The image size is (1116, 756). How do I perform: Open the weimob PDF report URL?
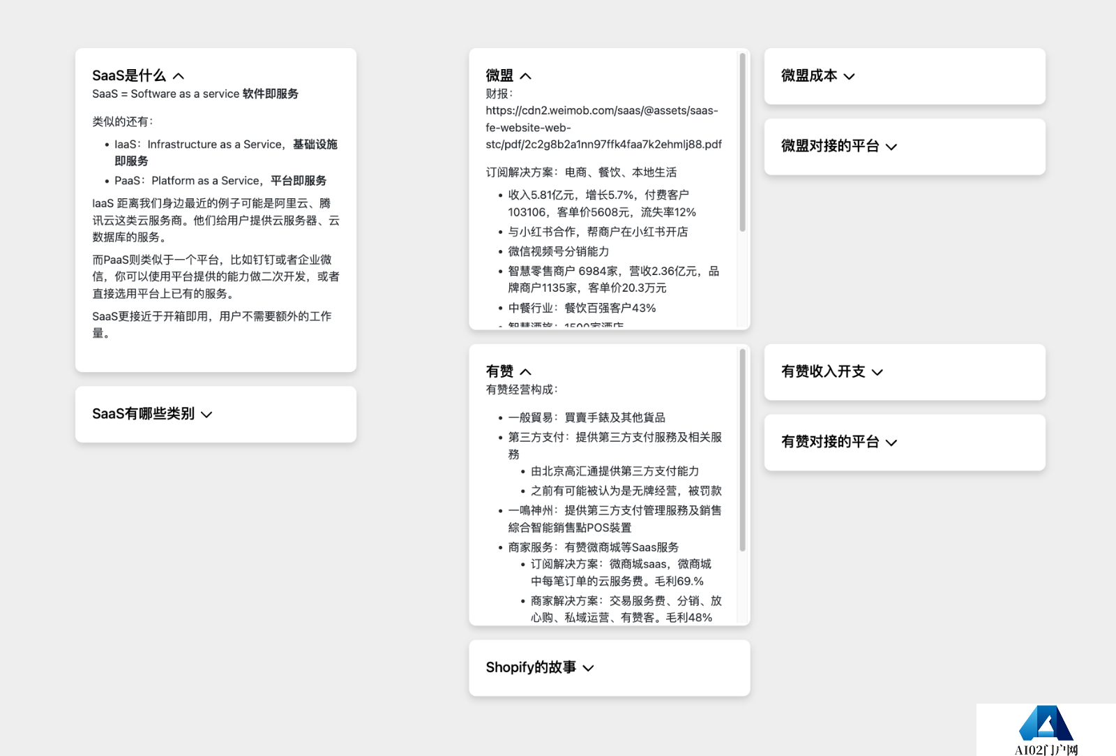pos(603,128)
